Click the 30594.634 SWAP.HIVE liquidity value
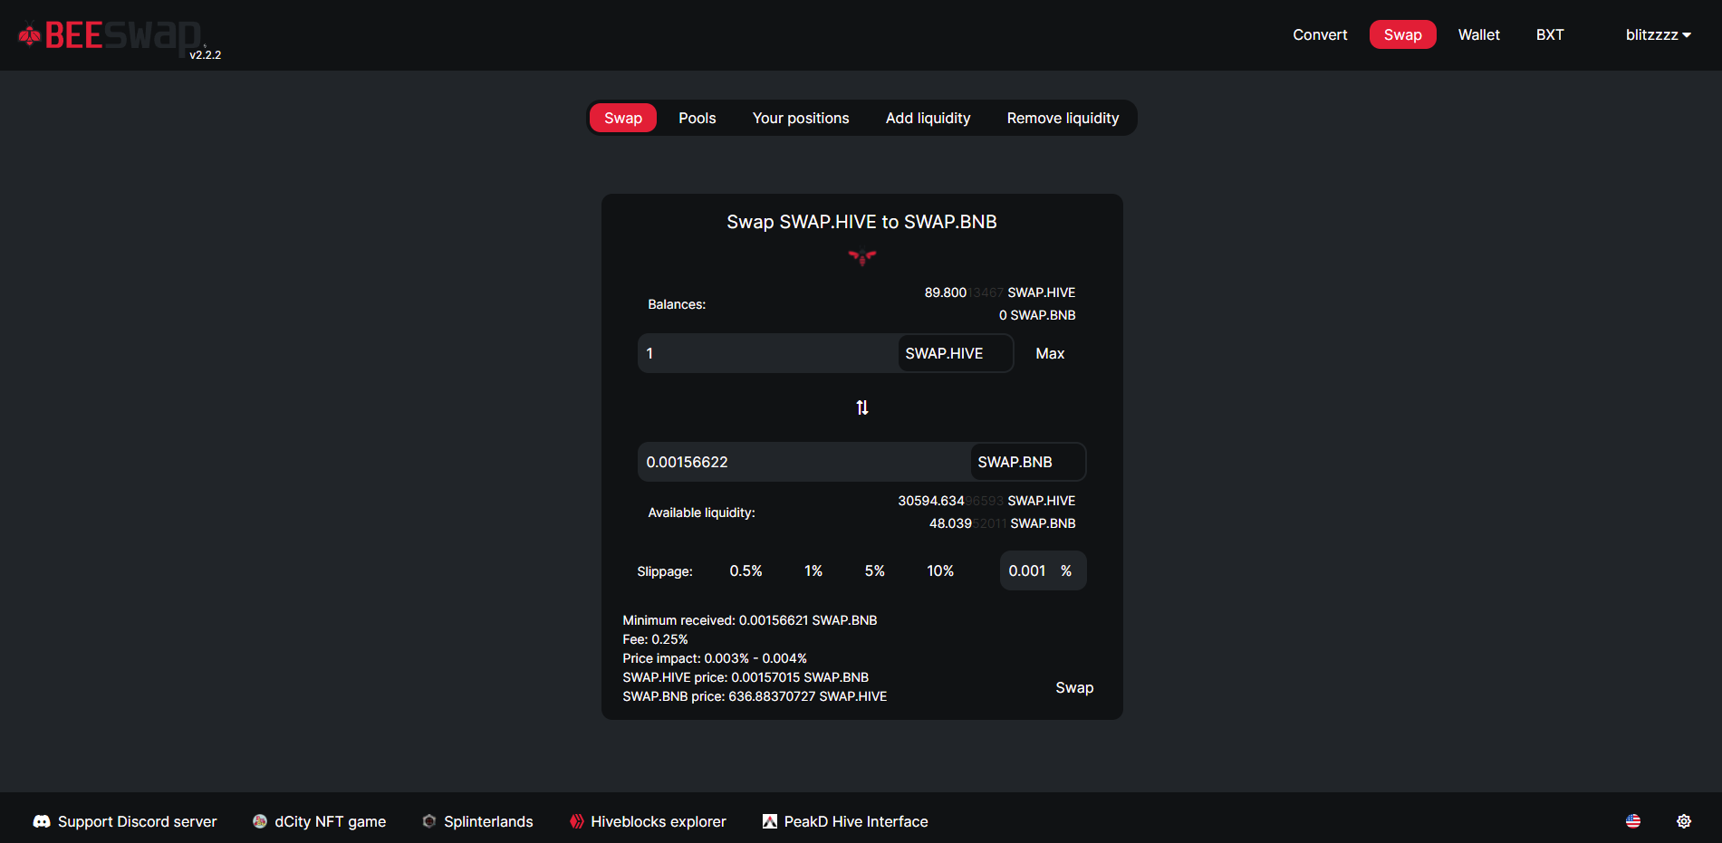Image resolution: width=1722 pixels, height=843 pixels. pyautogui.click(x=986, y=501)
